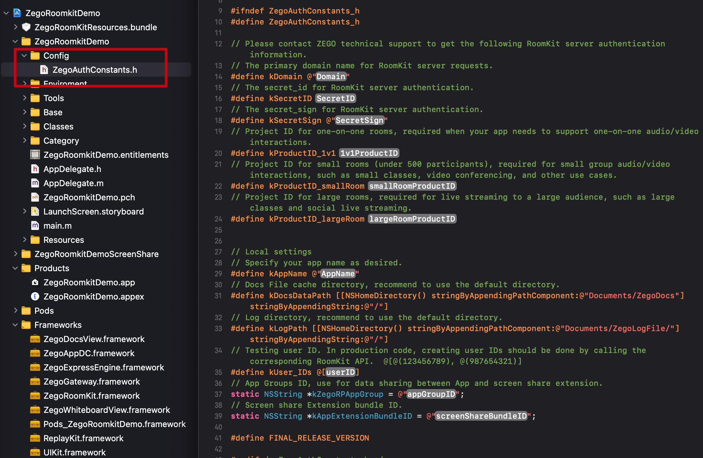Select the smallRoomProductID placeholder token

pyautogui.click(x=412, y=186)
